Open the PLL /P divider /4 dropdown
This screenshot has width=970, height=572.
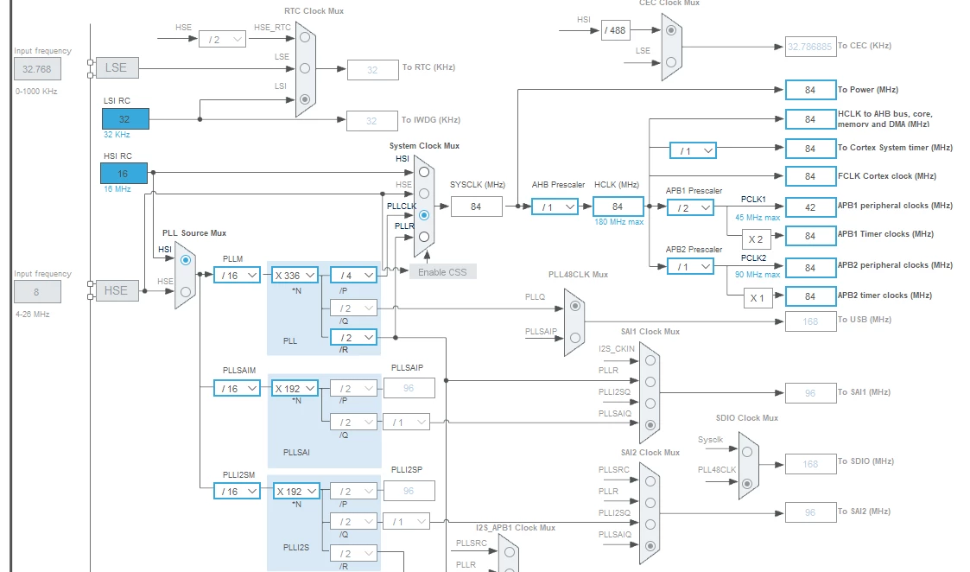[354, 275]
